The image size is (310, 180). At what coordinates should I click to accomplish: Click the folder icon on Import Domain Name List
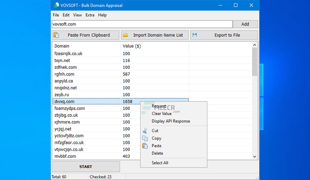click(125, 35)
